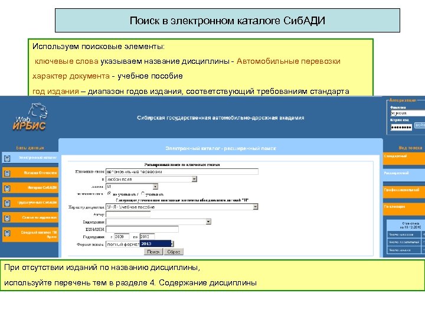Click the heading 'Сибирская государственная автомобильно-дорожная академия'

[221, 118]
